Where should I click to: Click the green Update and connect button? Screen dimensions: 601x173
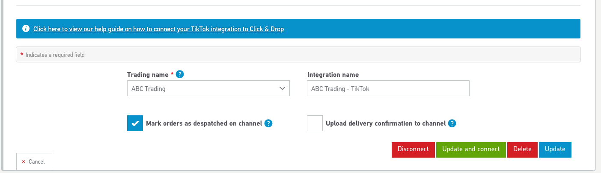(x=471, y=150)
